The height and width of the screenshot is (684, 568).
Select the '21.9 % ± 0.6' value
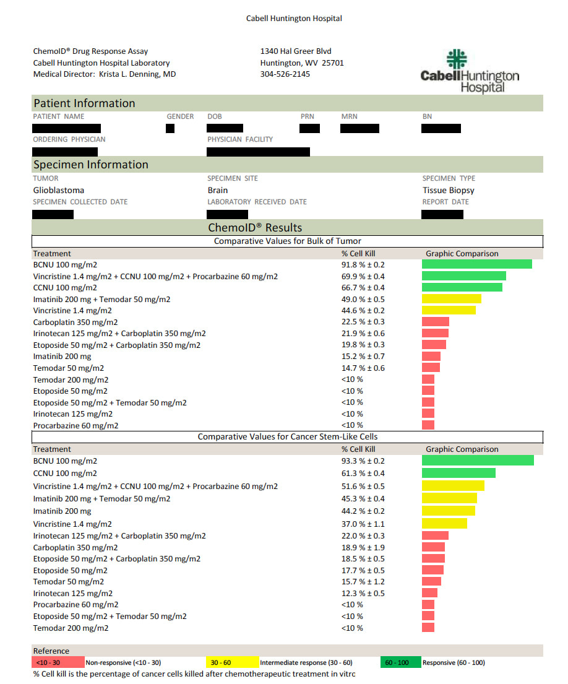tap(363, 333)
